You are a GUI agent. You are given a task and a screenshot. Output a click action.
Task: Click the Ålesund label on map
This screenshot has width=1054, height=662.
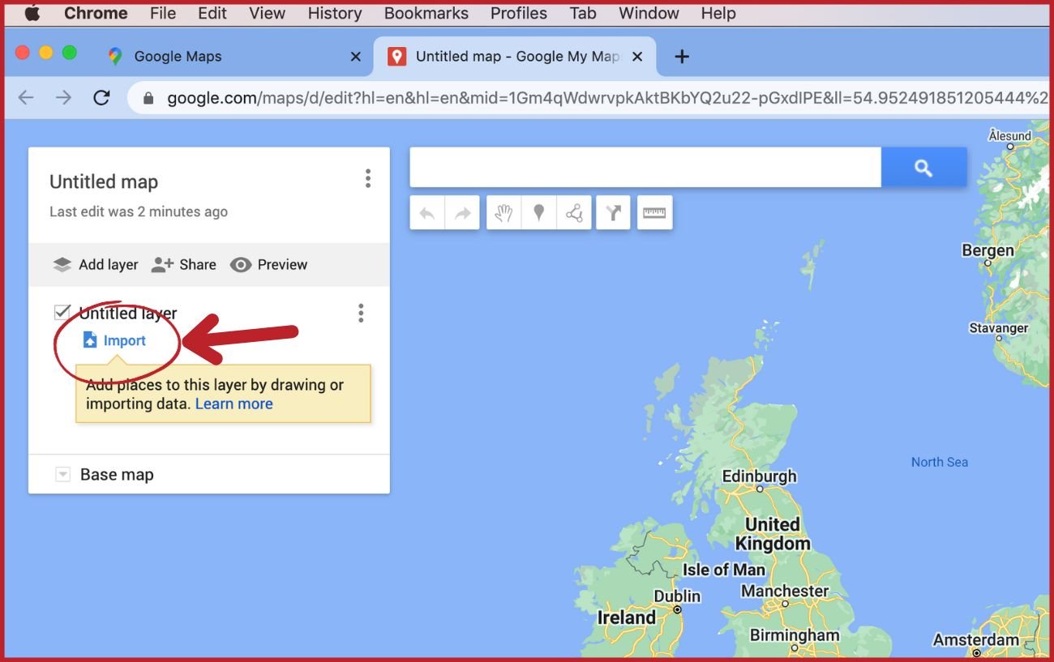pos(1010,136)
